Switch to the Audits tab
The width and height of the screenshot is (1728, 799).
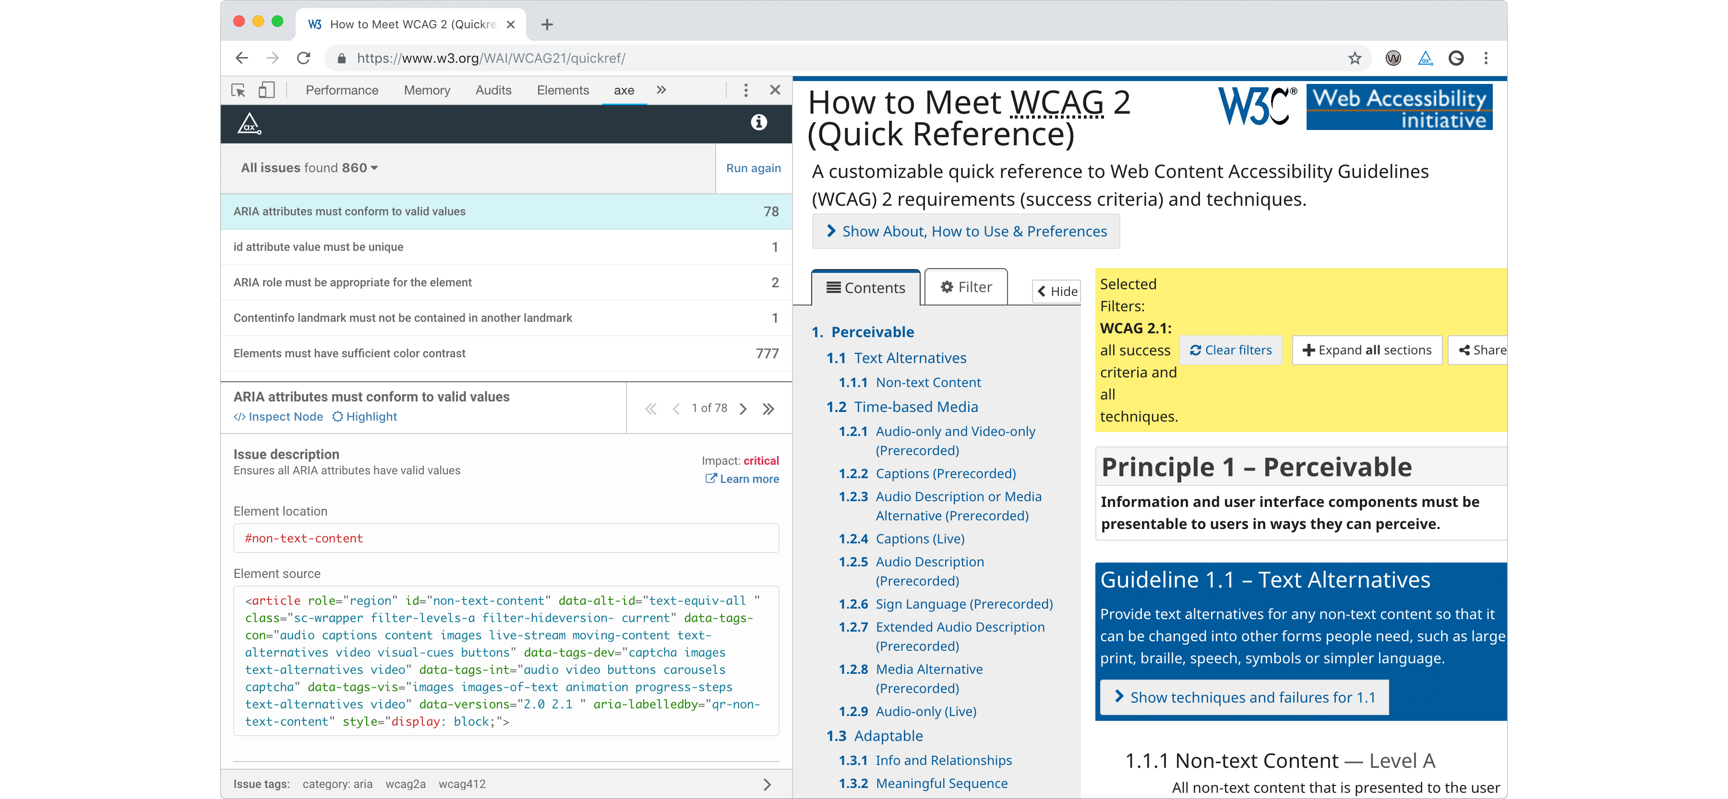pyautogui.click(x=493, y=91)
